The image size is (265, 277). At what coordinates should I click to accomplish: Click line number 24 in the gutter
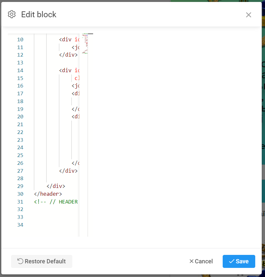[20, 148]
